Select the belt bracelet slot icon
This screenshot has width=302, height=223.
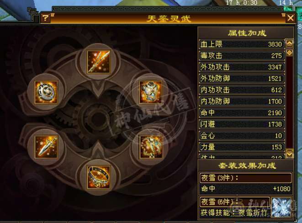click(99, 177)
